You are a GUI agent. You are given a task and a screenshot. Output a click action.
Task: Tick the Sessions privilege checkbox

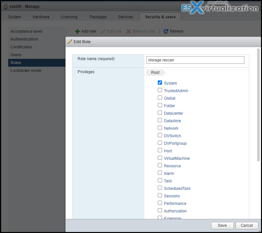click(x=160, y=195)
